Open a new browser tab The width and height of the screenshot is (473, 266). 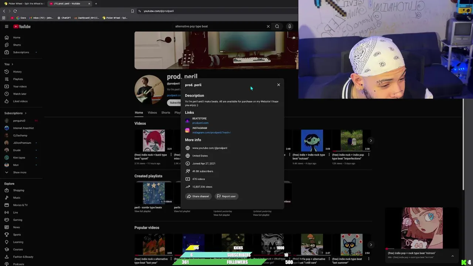click(x=96, y=4)
